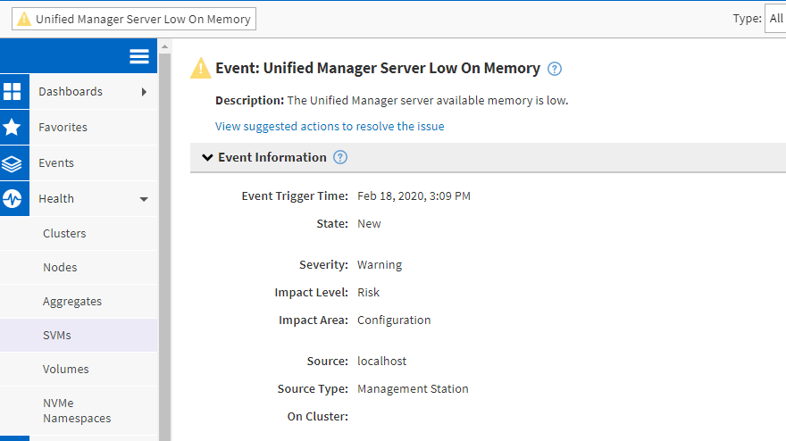This screenshot has height=441, width=786.
Task: Collapse the Health menu arrow
Action: tap(145, 199)
